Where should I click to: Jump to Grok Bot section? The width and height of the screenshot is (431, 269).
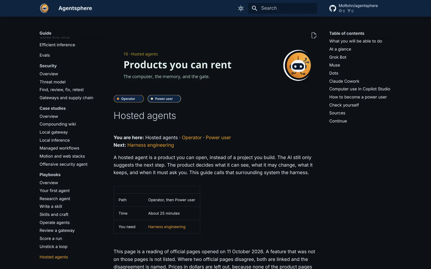(x=338, y=57)
